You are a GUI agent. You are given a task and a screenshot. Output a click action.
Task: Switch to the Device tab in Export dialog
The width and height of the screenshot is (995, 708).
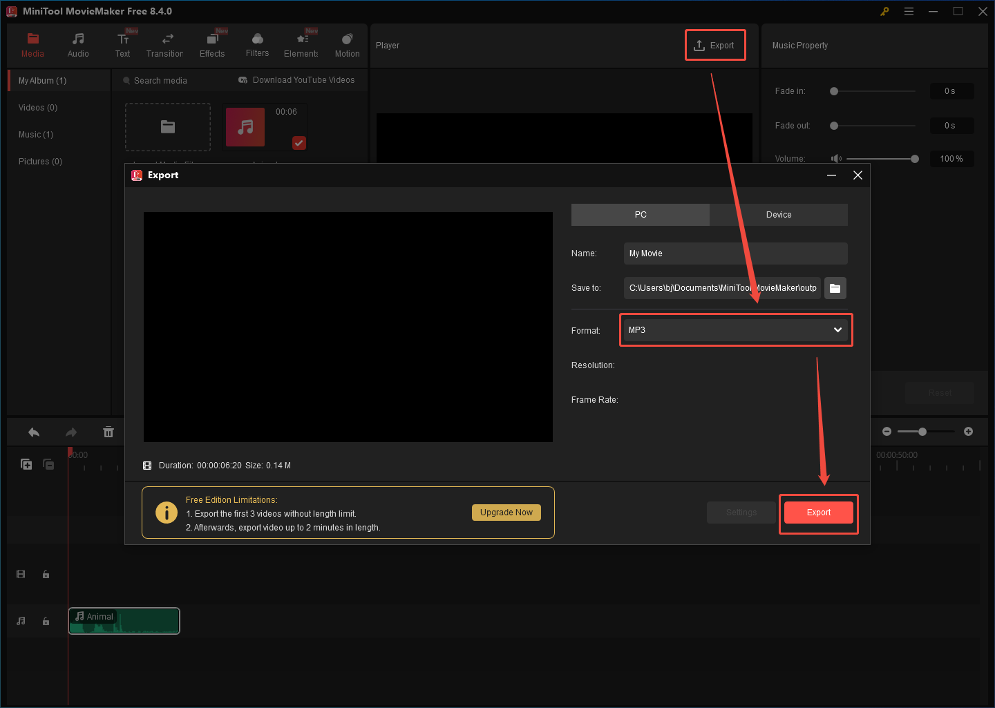tap(778, 214)
